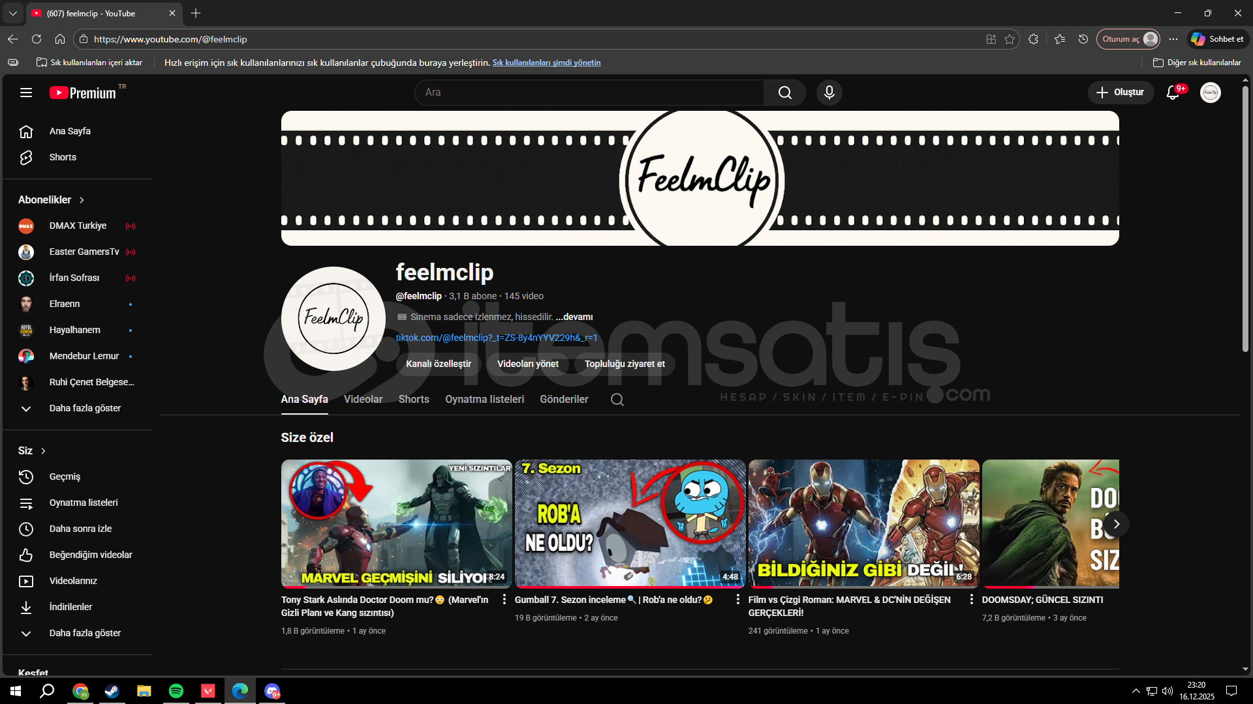Open options menu for Gumball video
Screen dimensions: 1253x704
pos(737,599)
